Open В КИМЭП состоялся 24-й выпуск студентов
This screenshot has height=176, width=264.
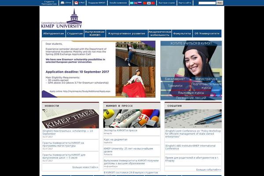(131, 172)
